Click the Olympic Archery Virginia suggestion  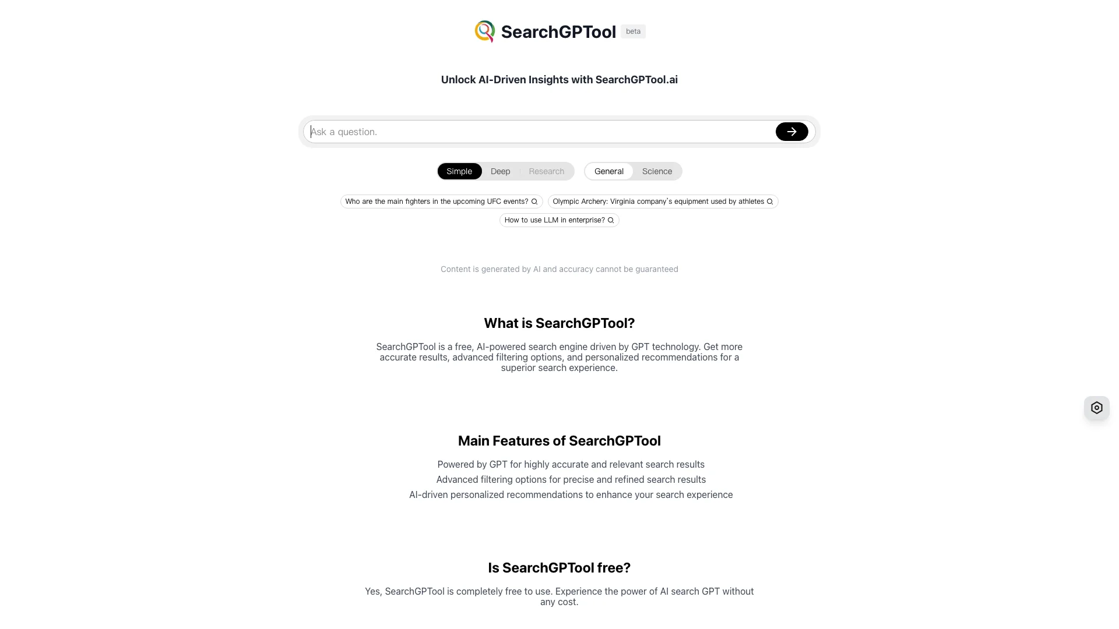coord(663,201)
